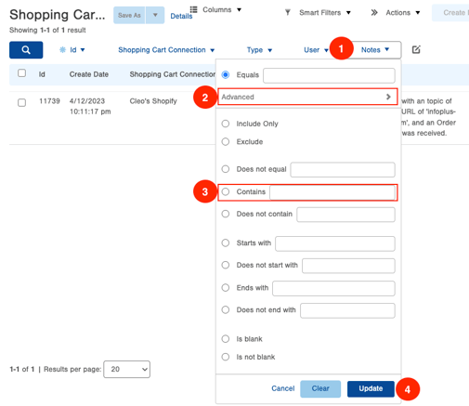Click the Id column header
The image size is (469, 406).
tap(42, 74)
